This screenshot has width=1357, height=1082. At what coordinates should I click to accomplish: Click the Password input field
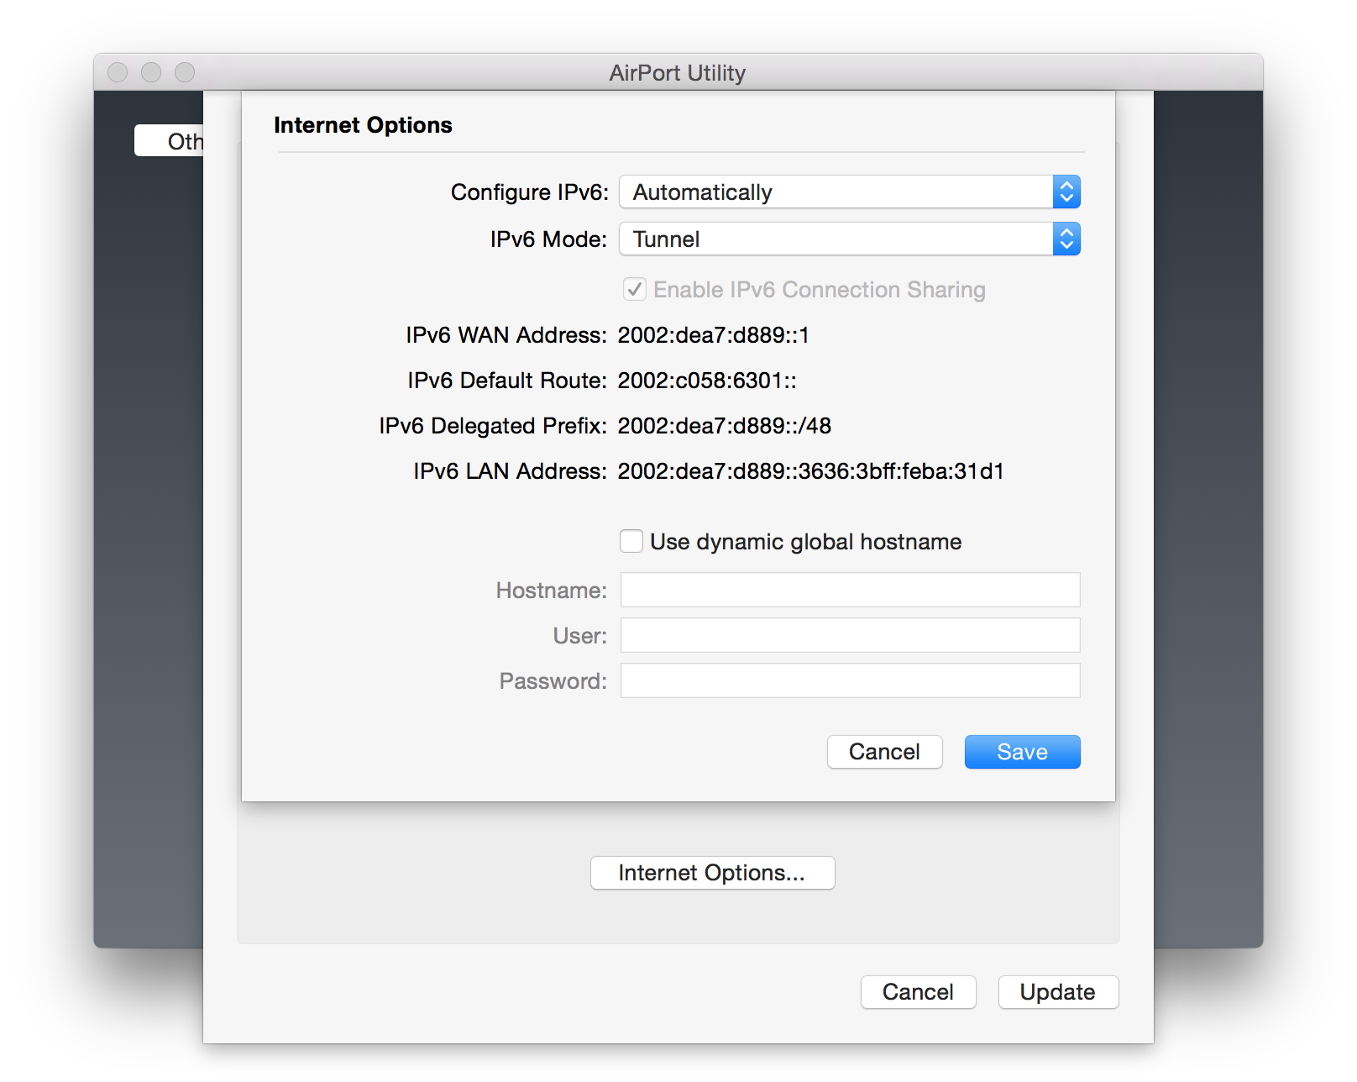(851, 680)
